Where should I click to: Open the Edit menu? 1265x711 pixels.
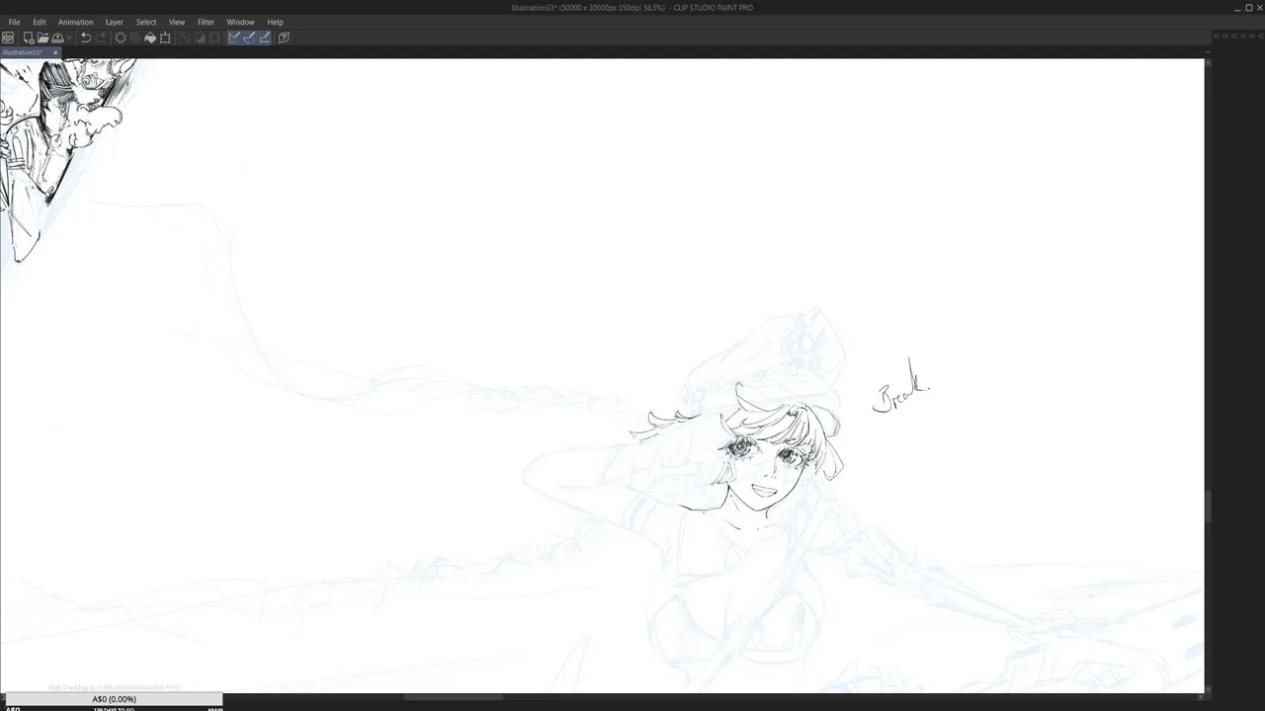40,22
